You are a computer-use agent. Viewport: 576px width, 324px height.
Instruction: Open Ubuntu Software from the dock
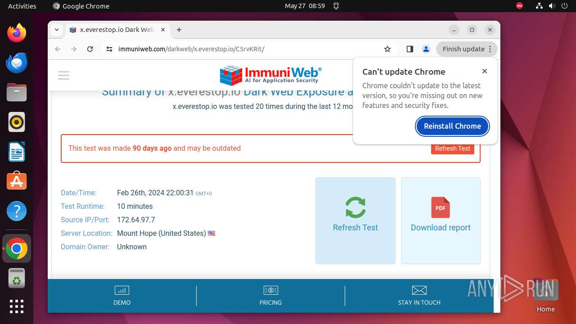point(17,181)
